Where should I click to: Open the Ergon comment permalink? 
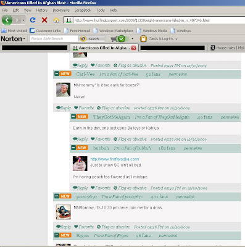(x=168, y=236)
